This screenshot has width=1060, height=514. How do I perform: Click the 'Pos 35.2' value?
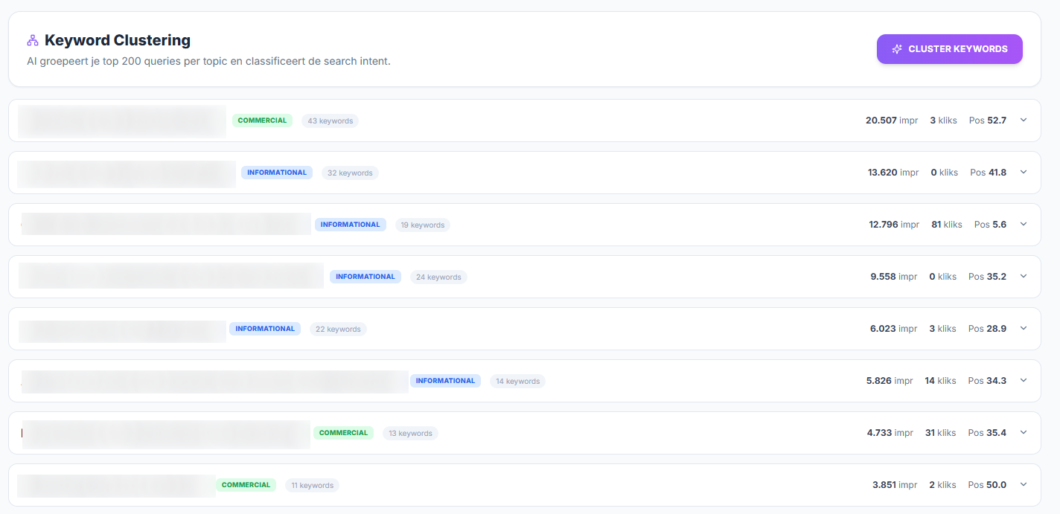point(987,277)
